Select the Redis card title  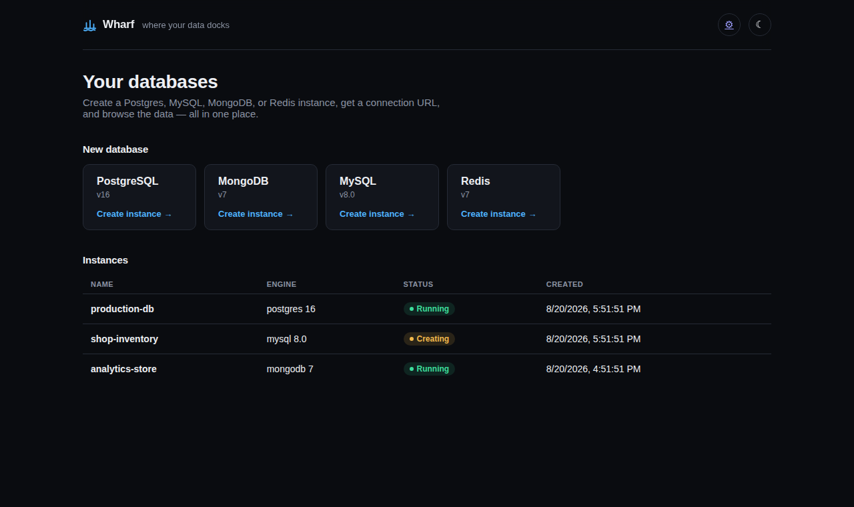pyautogui.click(x=476, y=181)
